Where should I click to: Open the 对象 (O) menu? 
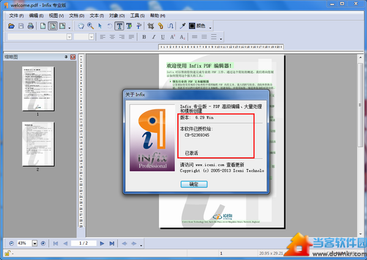pos(117,16)
